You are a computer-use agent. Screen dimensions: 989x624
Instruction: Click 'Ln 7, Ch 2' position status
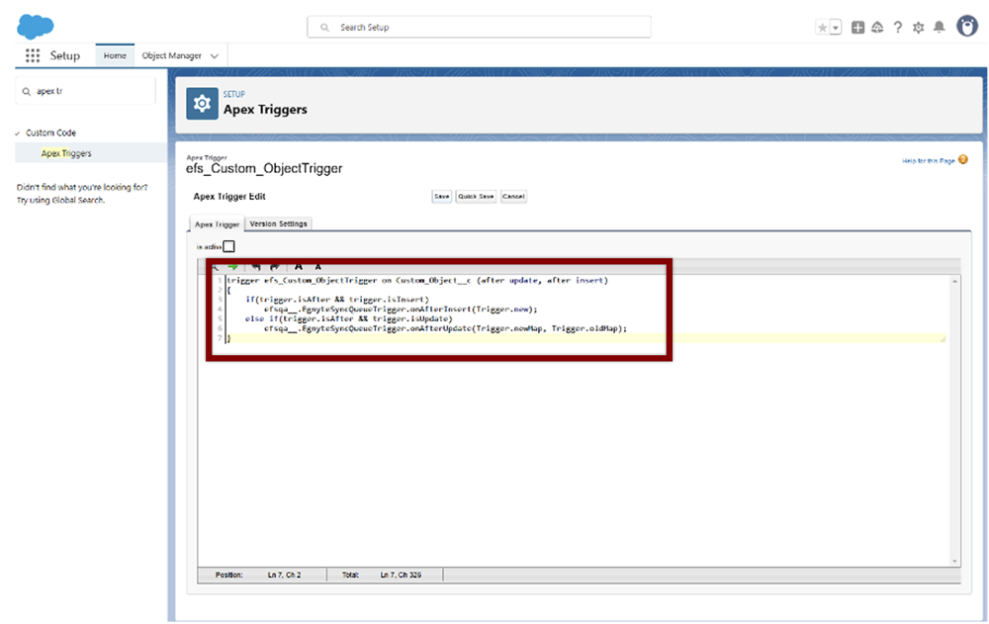284,575
